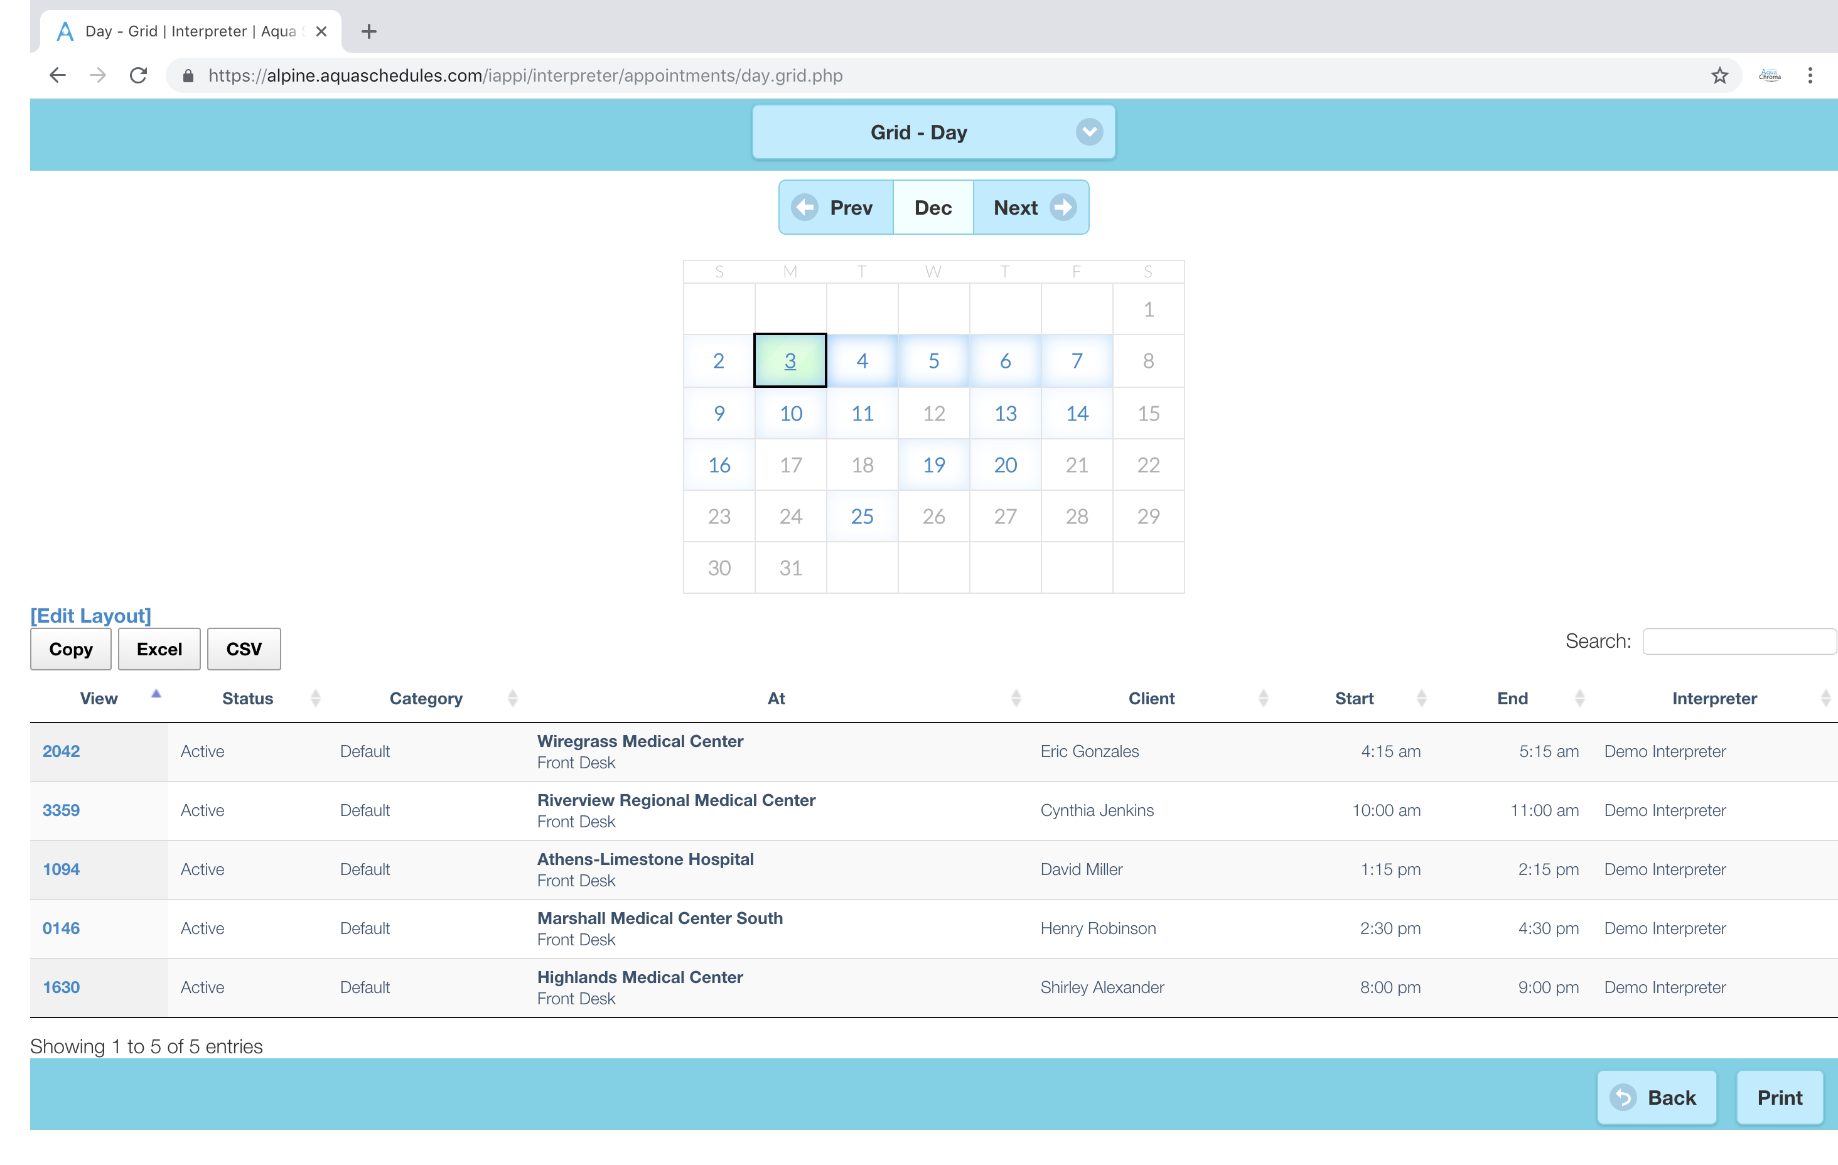Click the browser address bar URL
This screenshot has height=1165, width=1838.
tap(525, 75)
